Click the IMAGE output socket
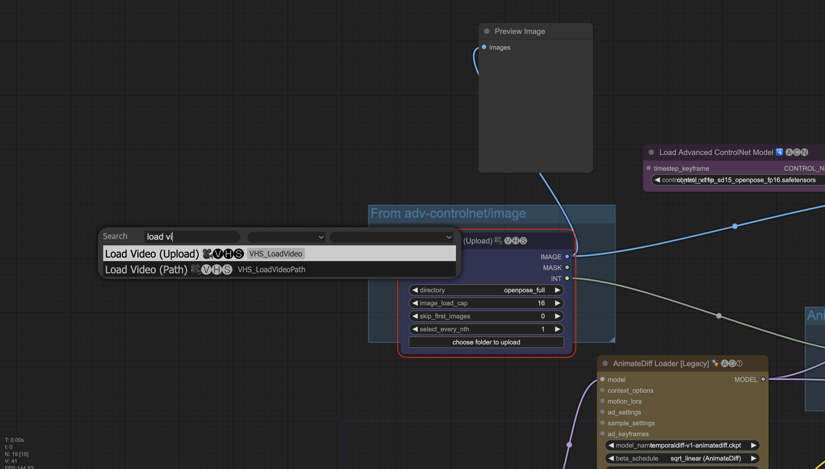 point(567,257)
